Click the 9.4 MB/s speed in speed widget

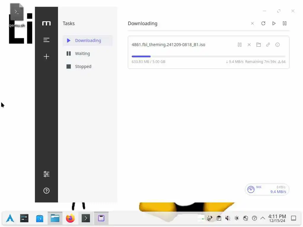(278, 192)
